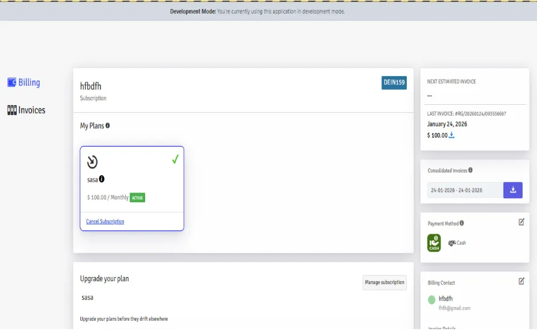Viewport: 537px width, 330px height.
Task: Click the blue consolidated invoices download button
Action: [513, 190]
